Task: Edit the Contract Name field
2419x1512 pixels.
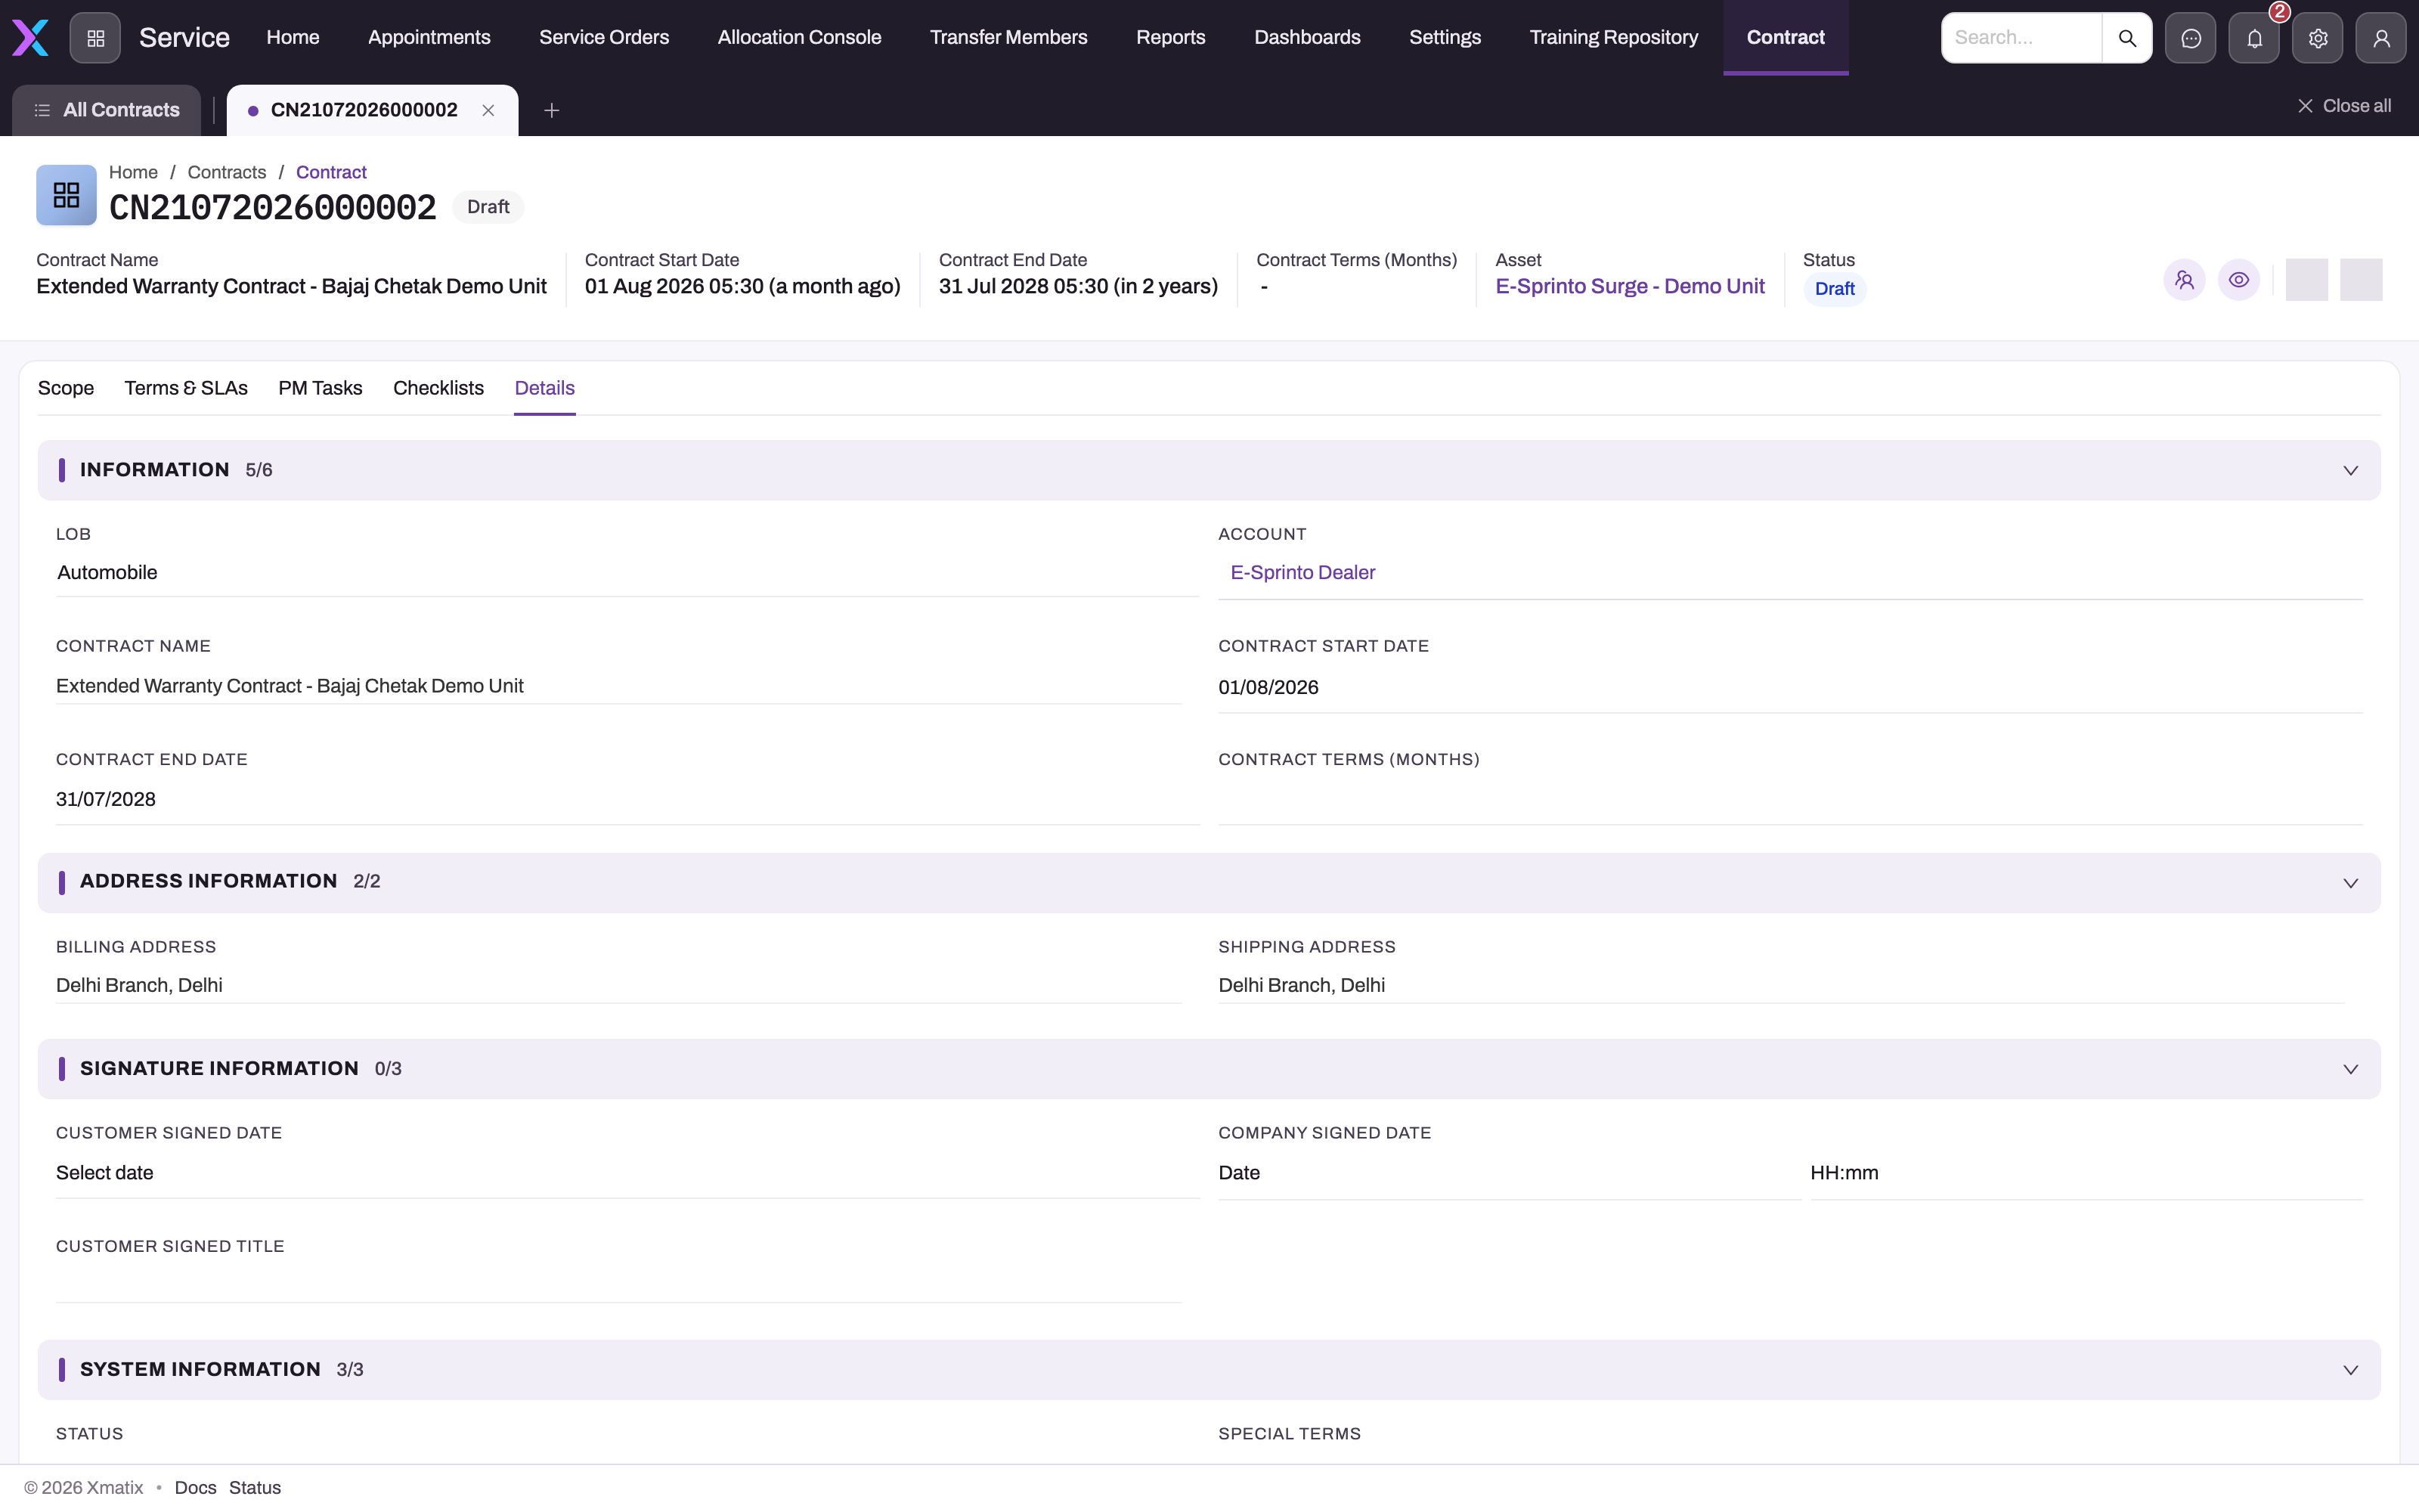Action: click(x=619, y=686)
